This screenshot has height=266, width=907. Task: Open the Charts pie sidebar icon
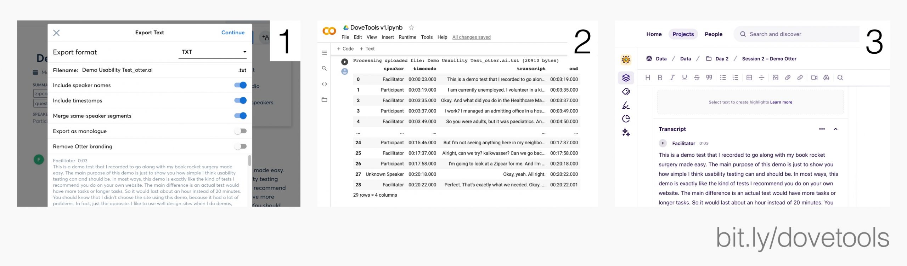click(626, 119)
